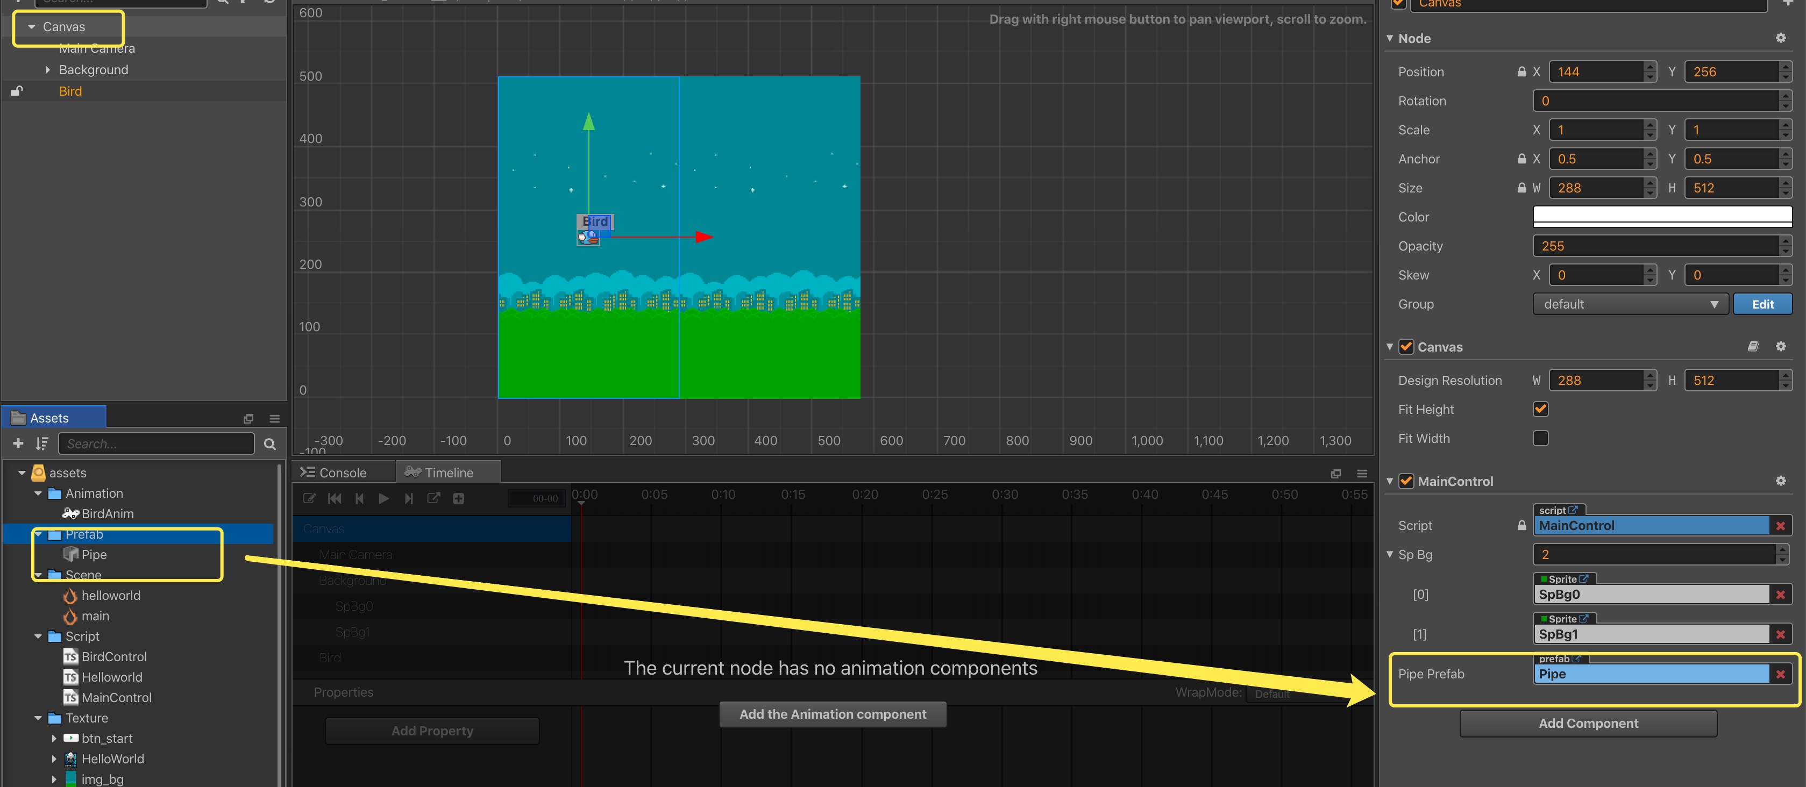Collapse the assets root folder

pyautogui.click(x=22, y=473)
